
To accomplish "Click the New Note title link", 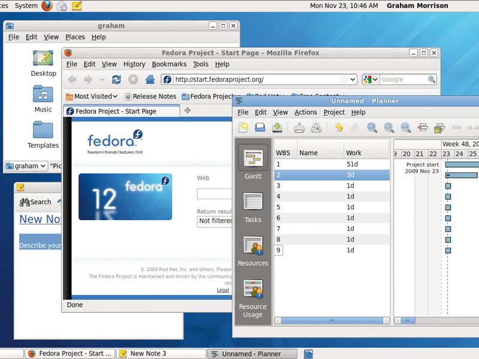I will (40, 219).
